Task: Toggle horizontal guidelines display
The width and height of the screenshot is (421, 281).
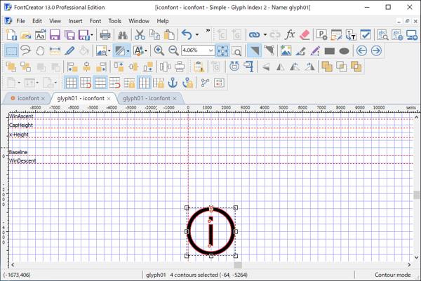Action: tap(100, 83)
